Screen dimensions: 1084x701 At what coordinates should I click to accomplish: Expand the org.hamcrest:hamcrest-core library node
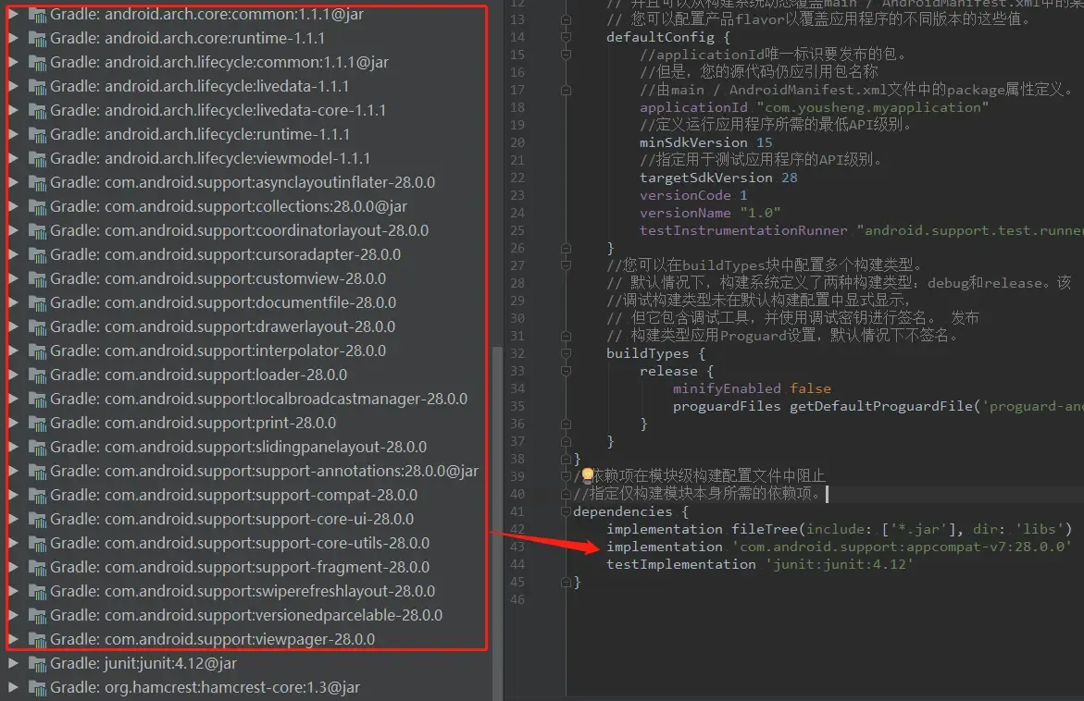[x=13, y=687]
